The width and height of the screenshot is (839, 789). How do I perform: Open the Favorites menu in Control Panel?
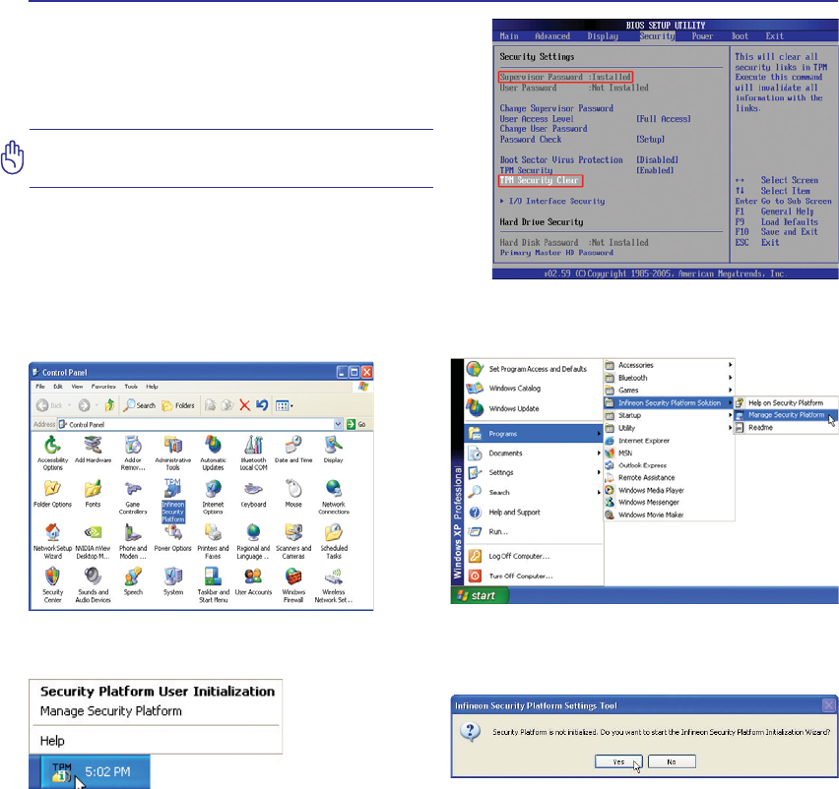[x=103, y=387]
